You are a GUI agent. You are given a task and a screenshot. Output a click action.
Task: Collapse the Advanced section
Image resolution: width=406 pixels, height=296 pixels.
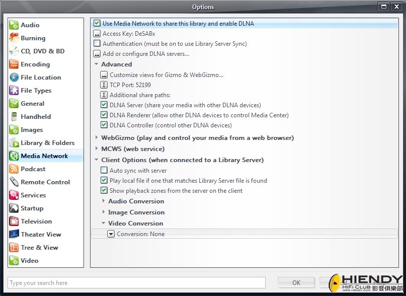point(96,64)
